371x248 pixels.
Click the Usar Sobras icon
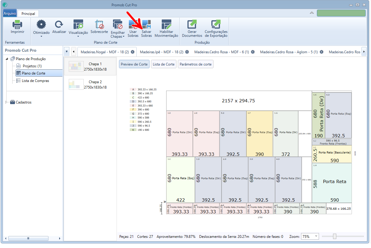click(x=133, y=25)
